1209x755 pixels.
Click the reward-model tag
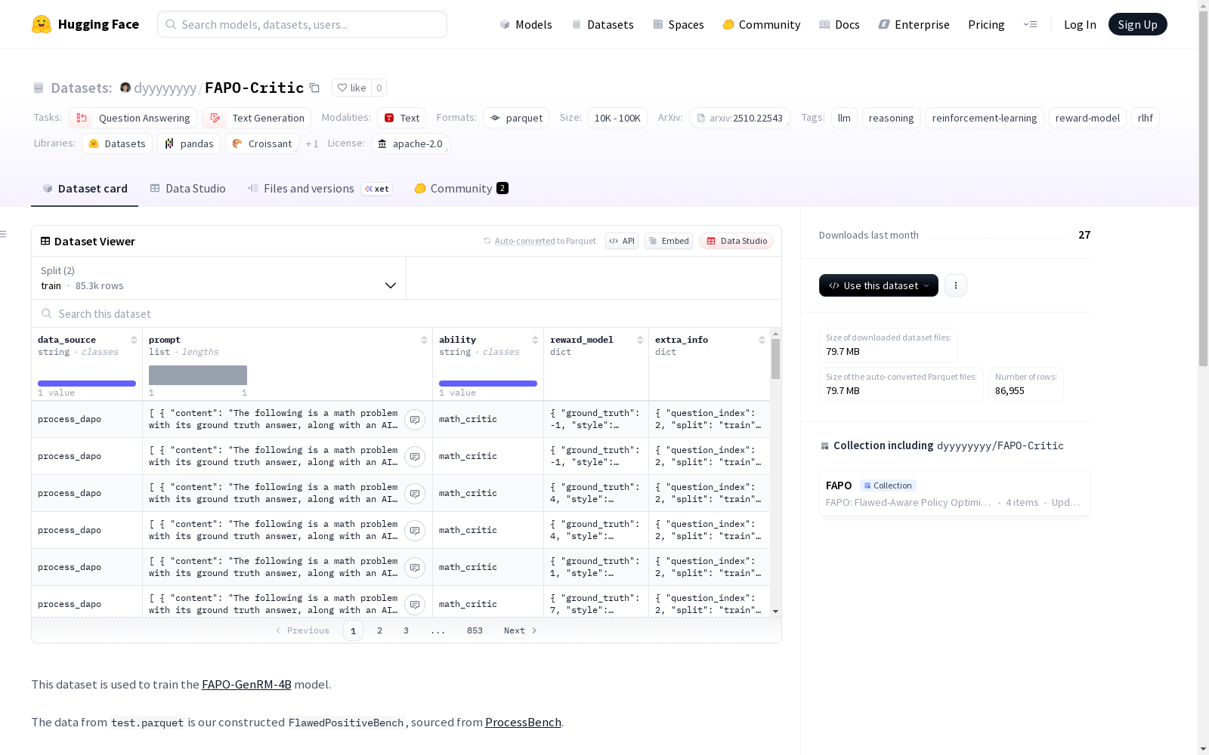[1087, 118]
